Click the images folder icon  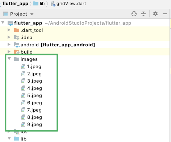[17, 59]
